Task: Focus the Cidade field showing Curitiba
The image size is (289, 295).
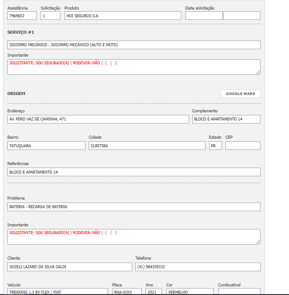Action: [x=147, y=146]
